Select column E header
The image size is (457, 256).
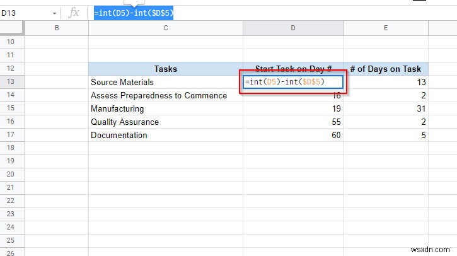pos(385,28)
